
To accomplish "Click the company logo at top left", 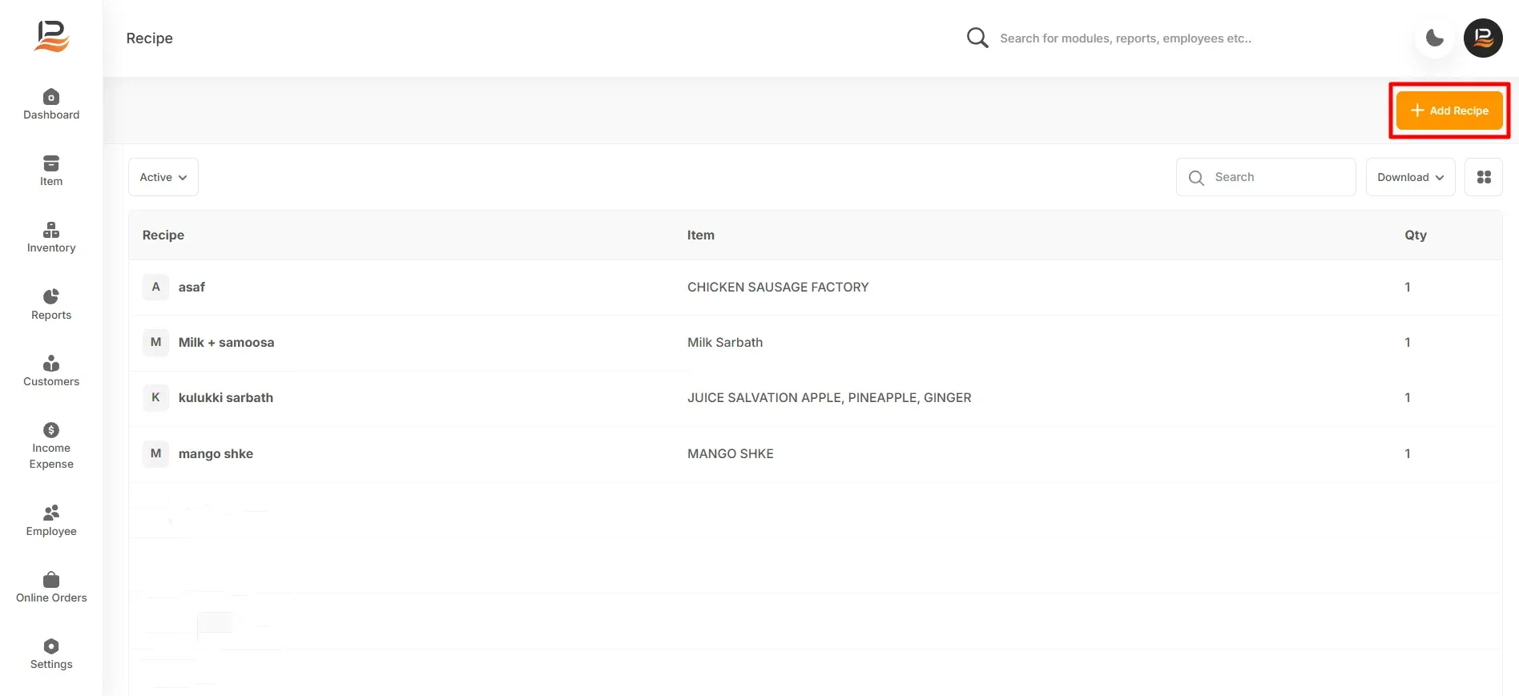I will point(52,36).
